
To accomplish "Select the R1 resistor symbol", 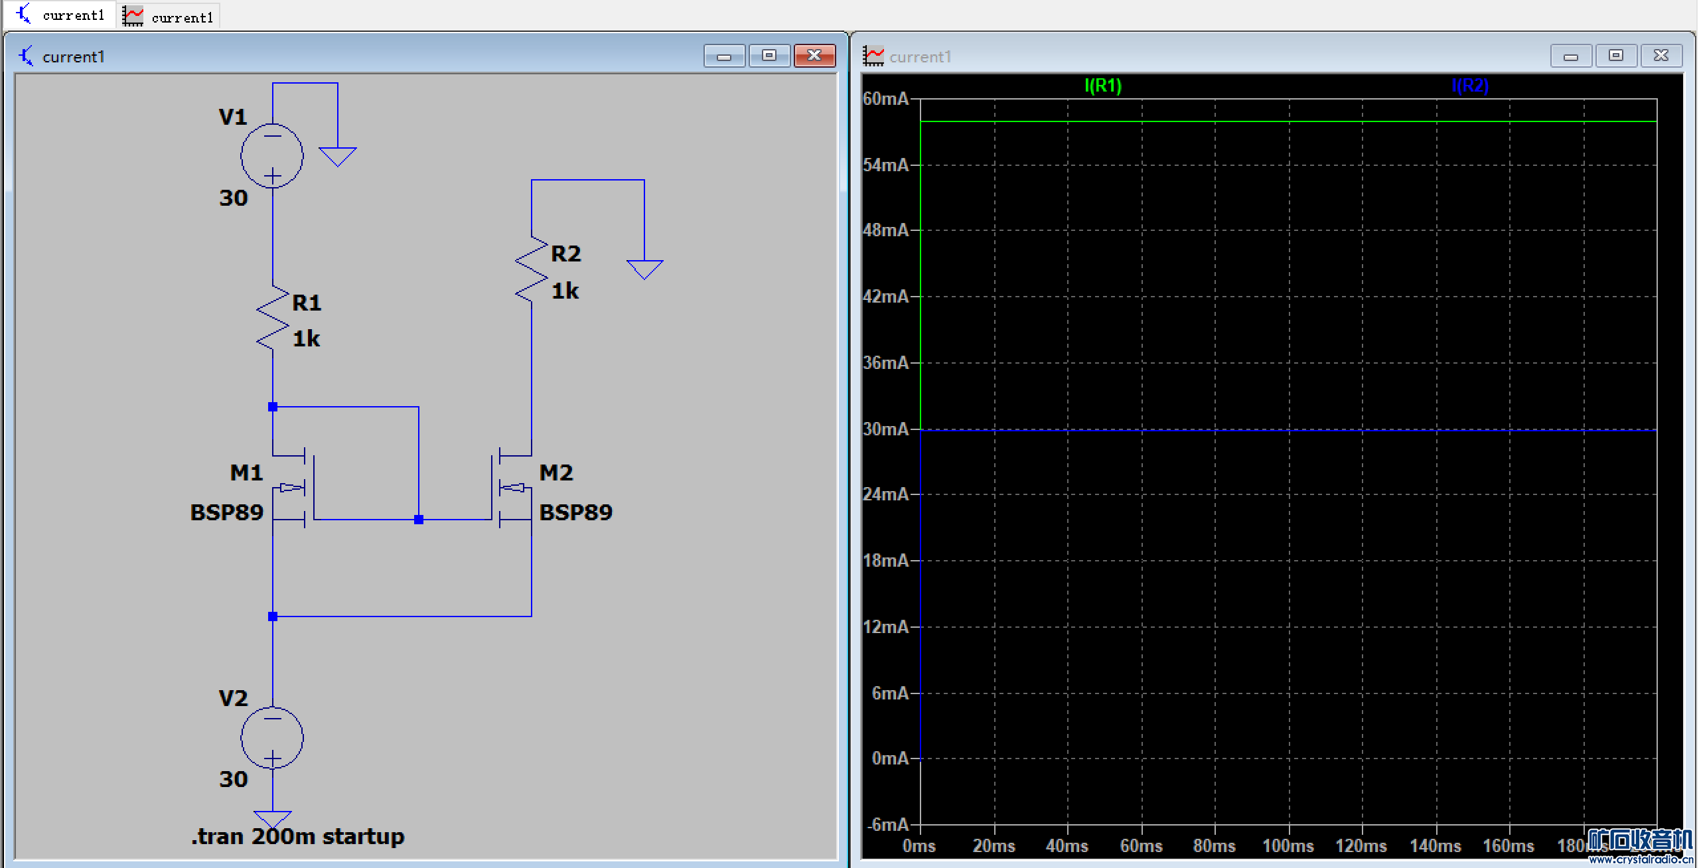I will [x=272, y=319].
